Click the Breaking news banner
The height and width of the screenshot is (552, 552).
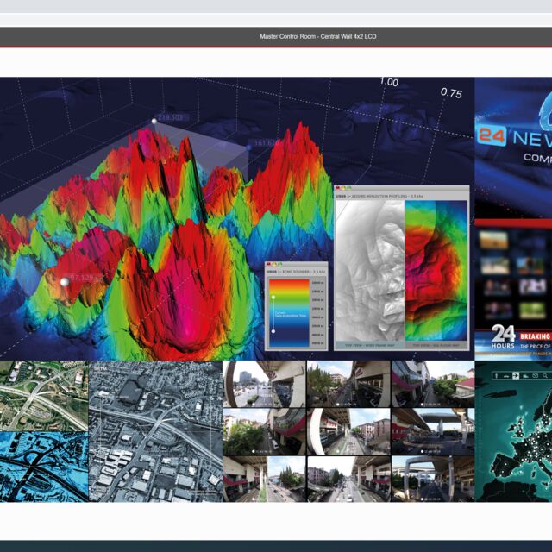click(x=535, y=337)
